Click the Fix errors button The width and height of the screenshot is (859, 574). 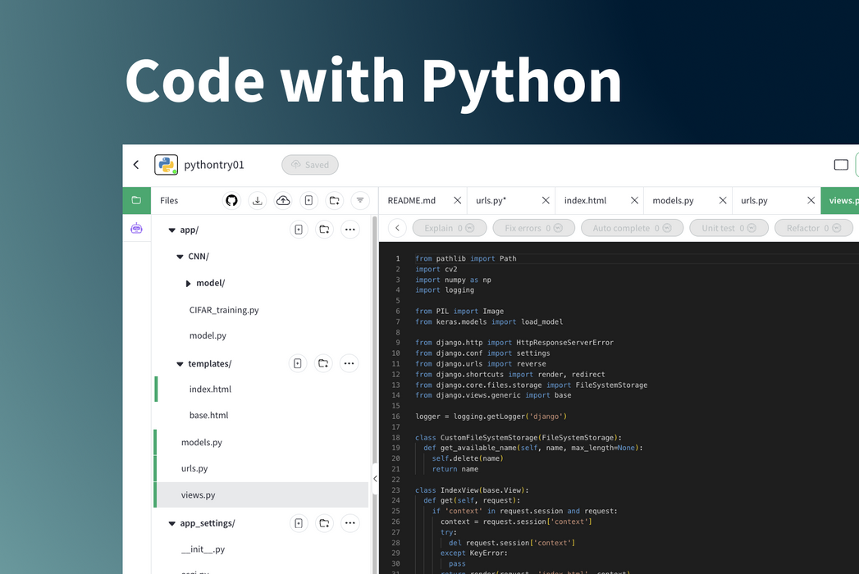click(x=533, y=228)
